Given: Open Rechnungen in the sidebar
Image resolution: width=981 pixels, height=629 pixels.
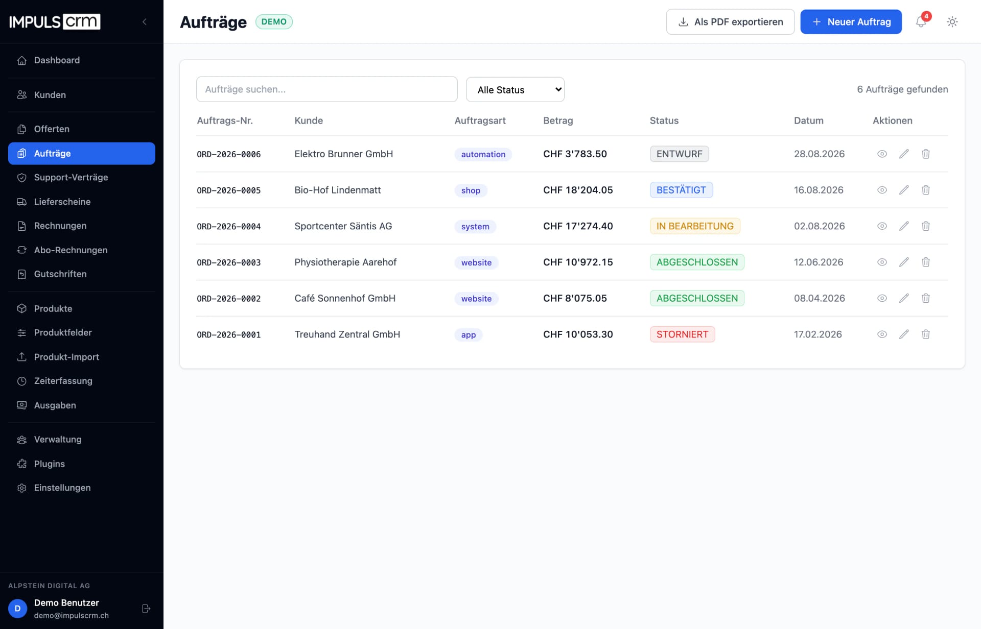Looking at the screenshot, I should point(82,226).
